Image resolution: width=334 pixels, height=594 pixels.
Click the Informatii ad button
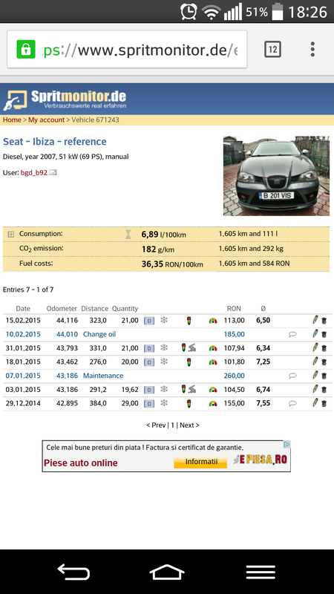pos(201,462)
